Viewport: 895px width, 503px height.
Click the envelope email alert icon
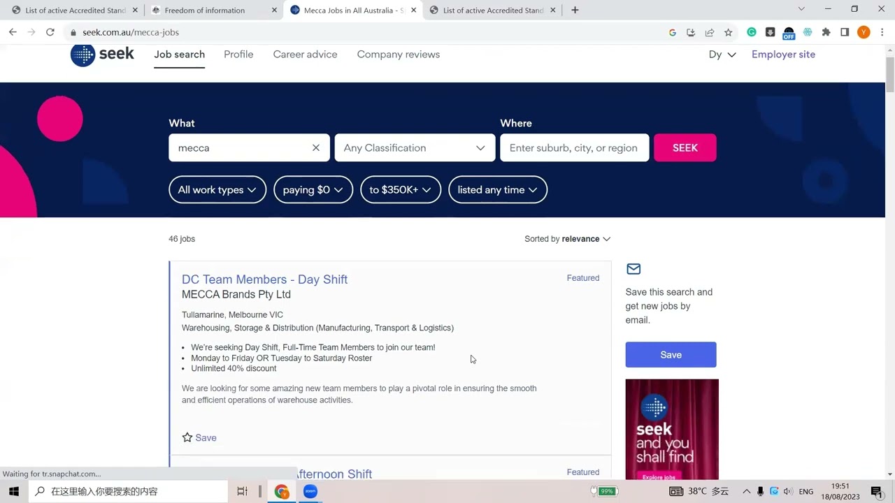pyautogui.click(x=633, y=269)
